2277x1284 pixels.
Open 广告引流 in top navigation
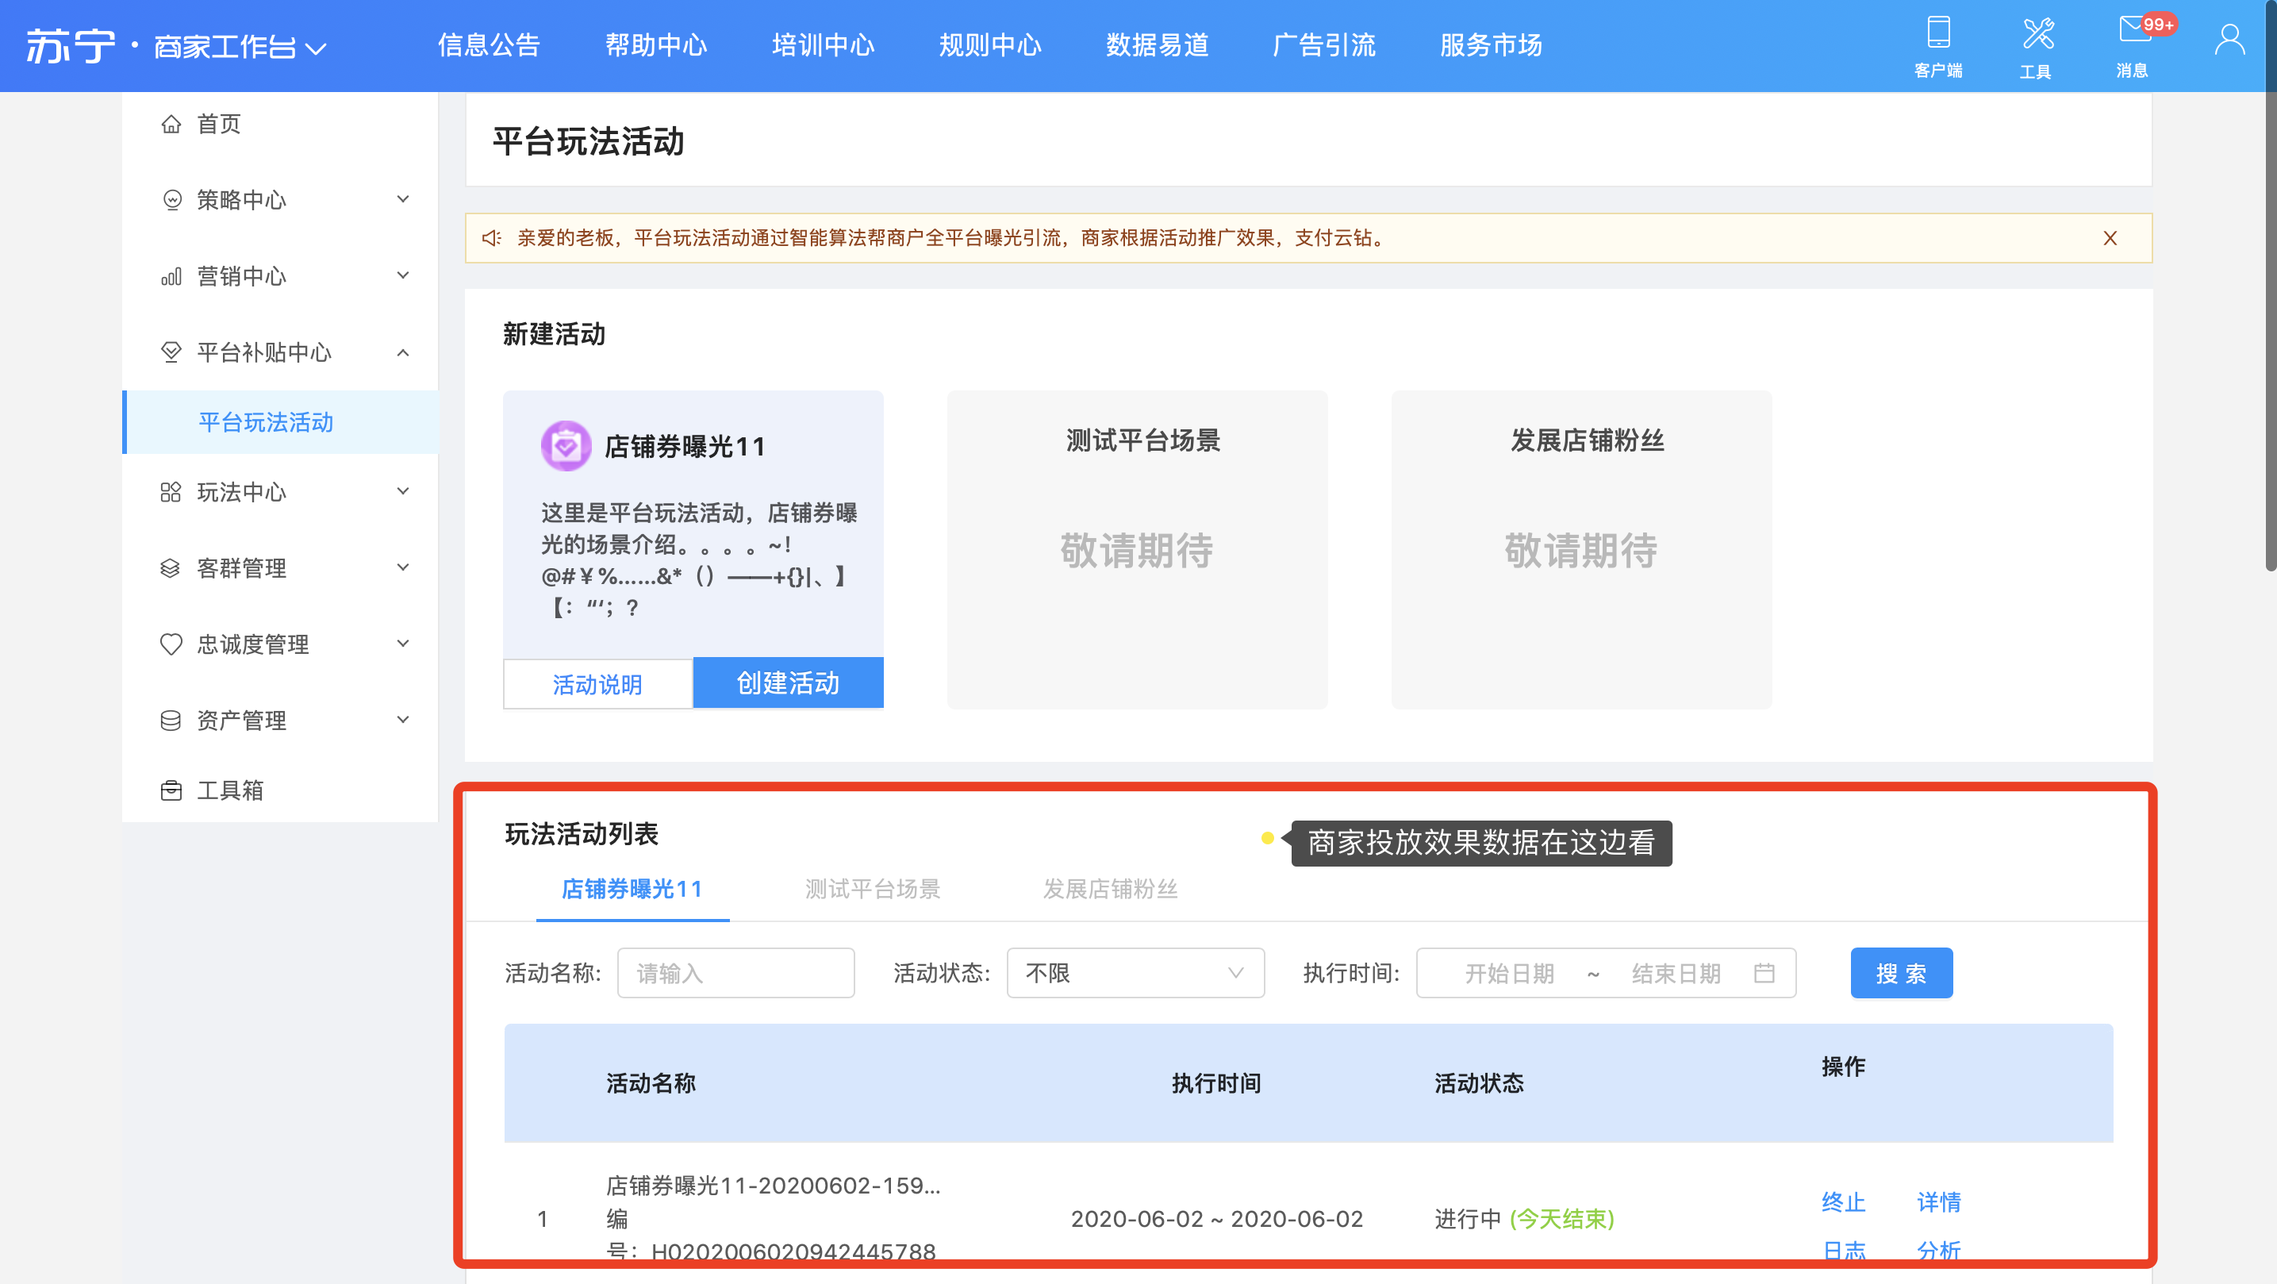click(x=1324, y=45)
